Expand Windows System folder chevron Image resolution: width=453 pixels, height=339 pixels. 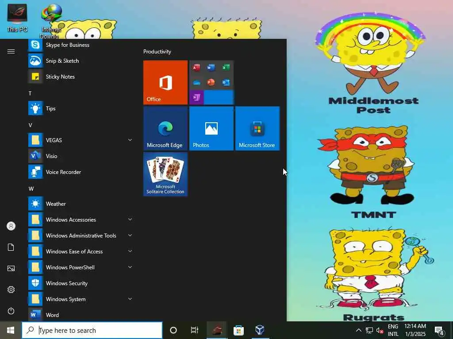[130, 299]
